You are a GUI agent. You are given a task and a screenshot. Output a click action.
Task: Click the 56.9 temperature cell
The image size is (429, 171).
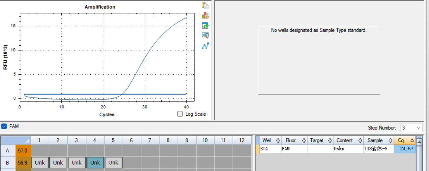point(23,163)
